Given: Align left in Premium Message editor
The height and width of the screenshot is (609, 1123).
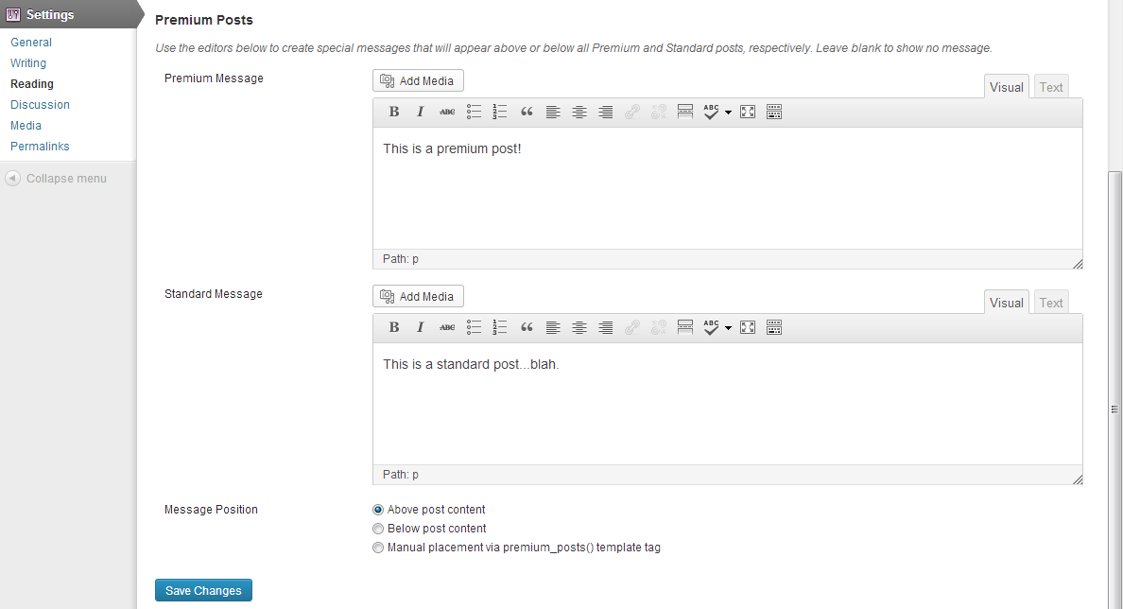Looking at the screenshot, I should 553,112.
